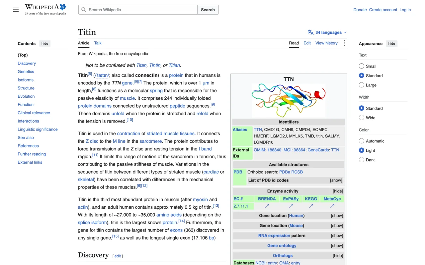Hide the Contents sidebar

click(45, 43)
